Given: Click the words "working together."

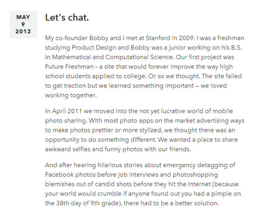Looking at the screenshot, I should pos(71,95).
